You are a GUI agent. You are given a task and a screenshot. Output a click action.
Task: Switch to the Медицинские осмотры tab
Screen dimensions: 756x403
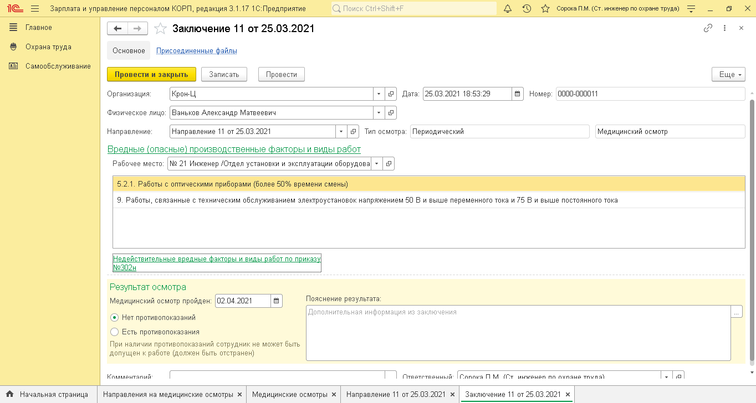click(289, 395)
